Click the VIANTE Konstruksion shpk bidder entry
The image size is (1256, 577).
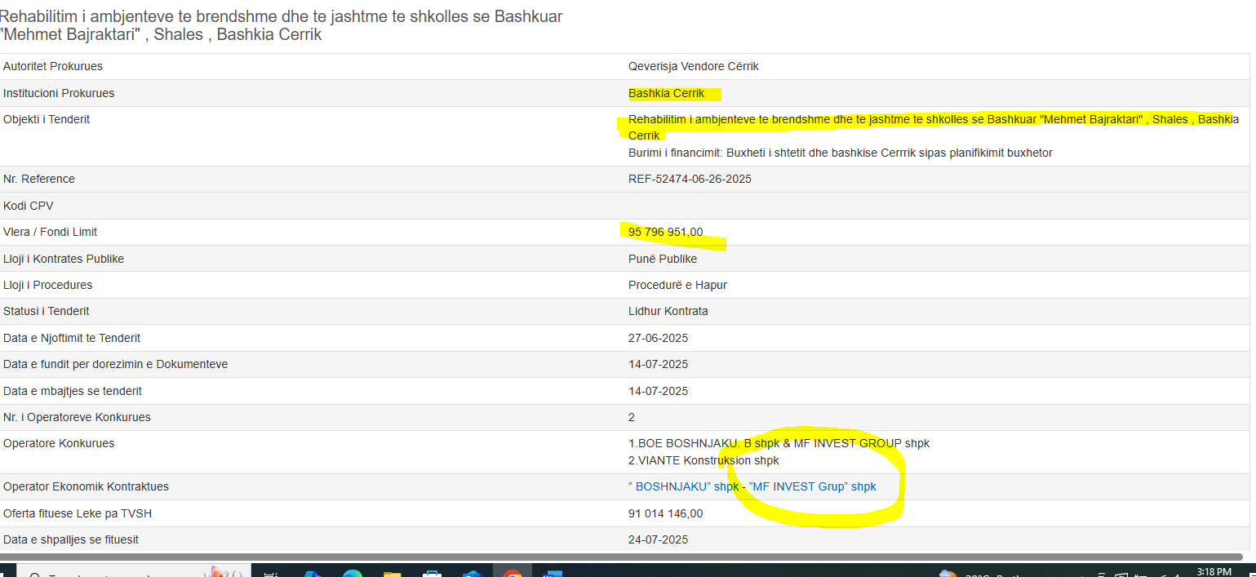coord(703,460)
